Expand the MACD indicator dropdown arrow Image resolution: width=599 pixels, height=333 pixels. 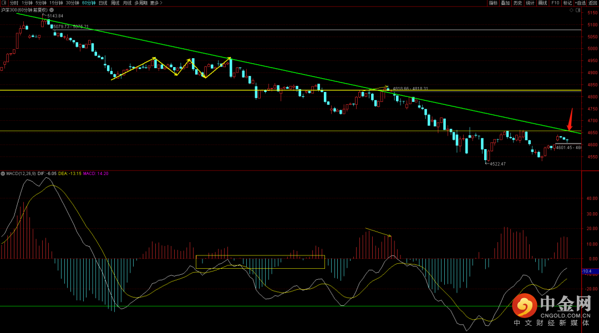(3, 173)
